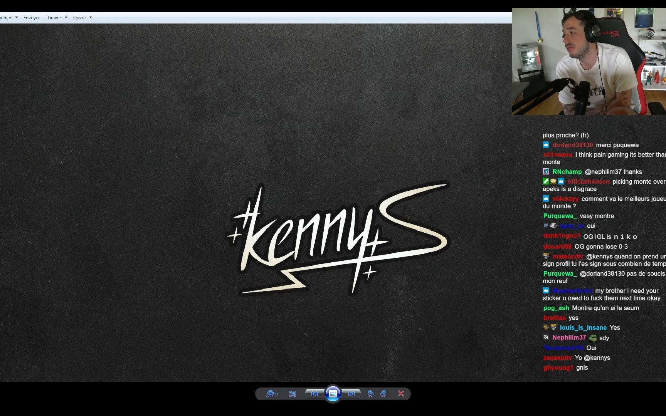The image size is (666, 416).
Task: Click the emote beside Nephilim37's "sdy"
Action: pos(593,338)
